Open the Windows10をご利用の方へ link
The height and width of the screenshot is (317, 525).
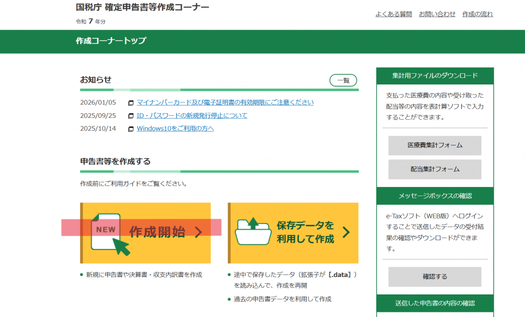[x=175, y=129]
